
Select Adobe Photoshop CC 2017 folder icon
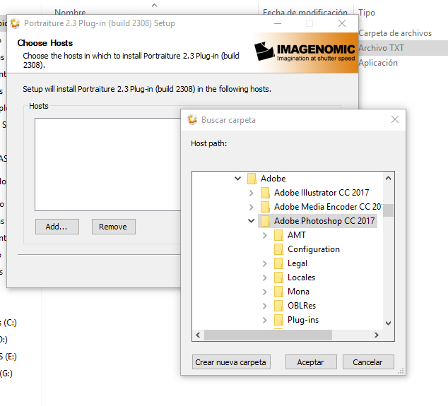tap(265, 221)
